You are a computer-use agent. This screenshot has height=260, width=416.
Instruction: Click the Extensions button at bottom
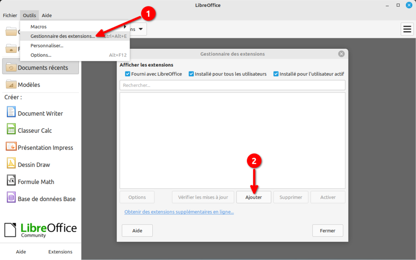[60, 251]
